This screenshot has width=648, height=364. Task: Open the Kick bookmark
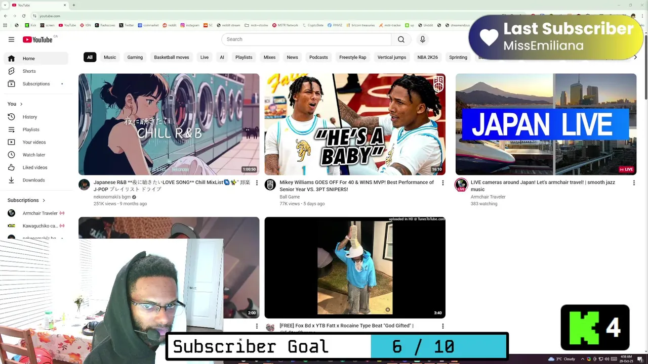pyautogui.click(x=30, y=25)
